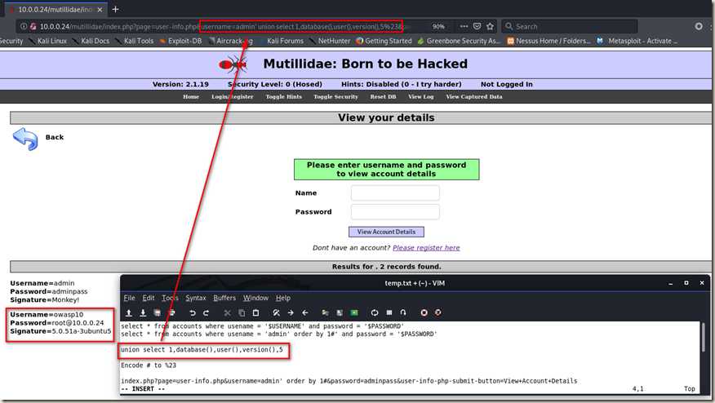
Task: Open the Help menu in VIM
Action: coord(282,298)
